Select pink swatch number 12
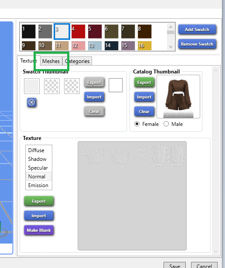 pos(78,45)
